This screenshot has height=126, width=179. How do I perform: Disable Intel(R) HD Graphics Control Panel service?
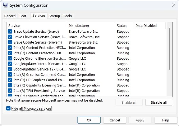(10, 80)
